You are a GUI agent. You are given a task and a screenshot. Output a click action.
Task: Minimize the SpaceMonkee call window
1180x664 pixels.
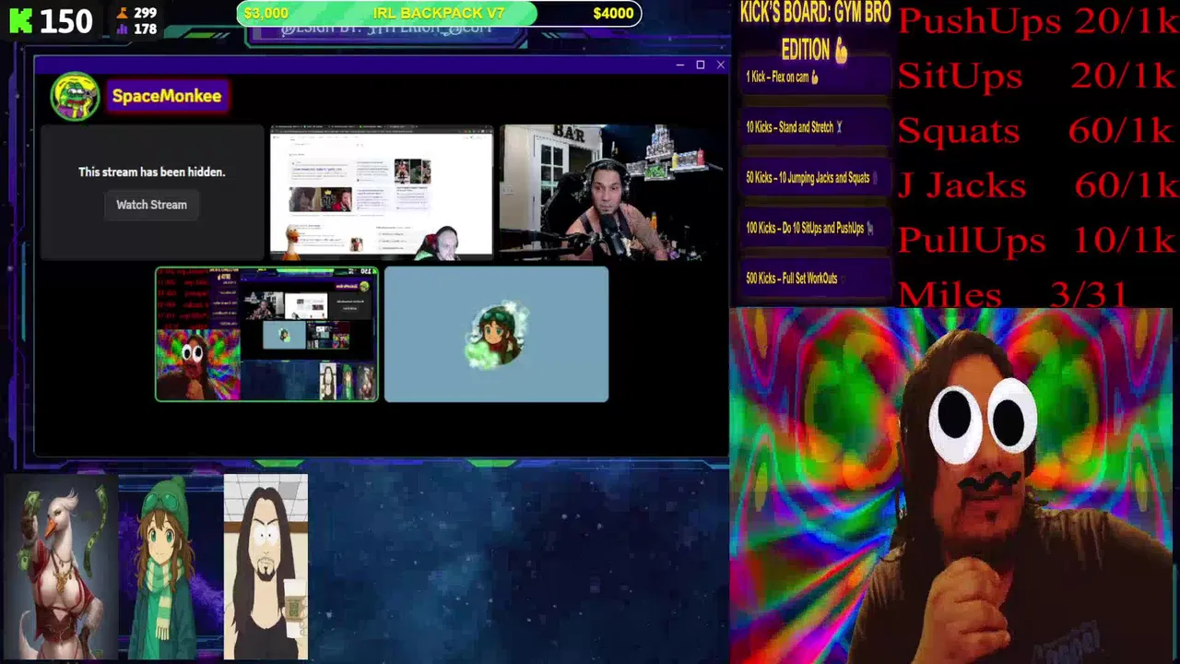[x=679, y=65]
